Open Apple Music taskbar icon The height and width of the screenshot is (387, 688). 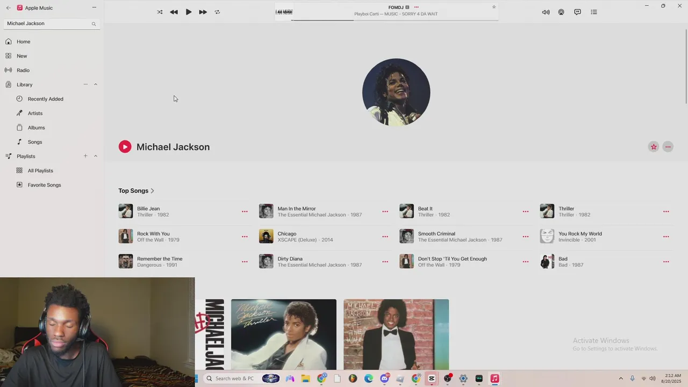tap(494, 378)
